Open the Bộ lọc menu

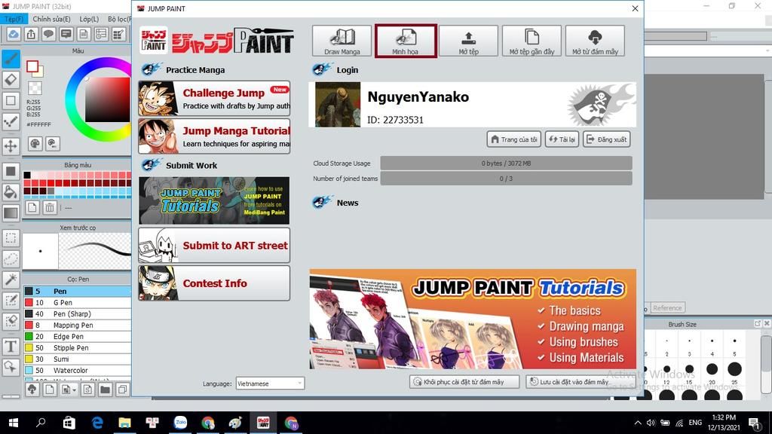tap(119, 19)
